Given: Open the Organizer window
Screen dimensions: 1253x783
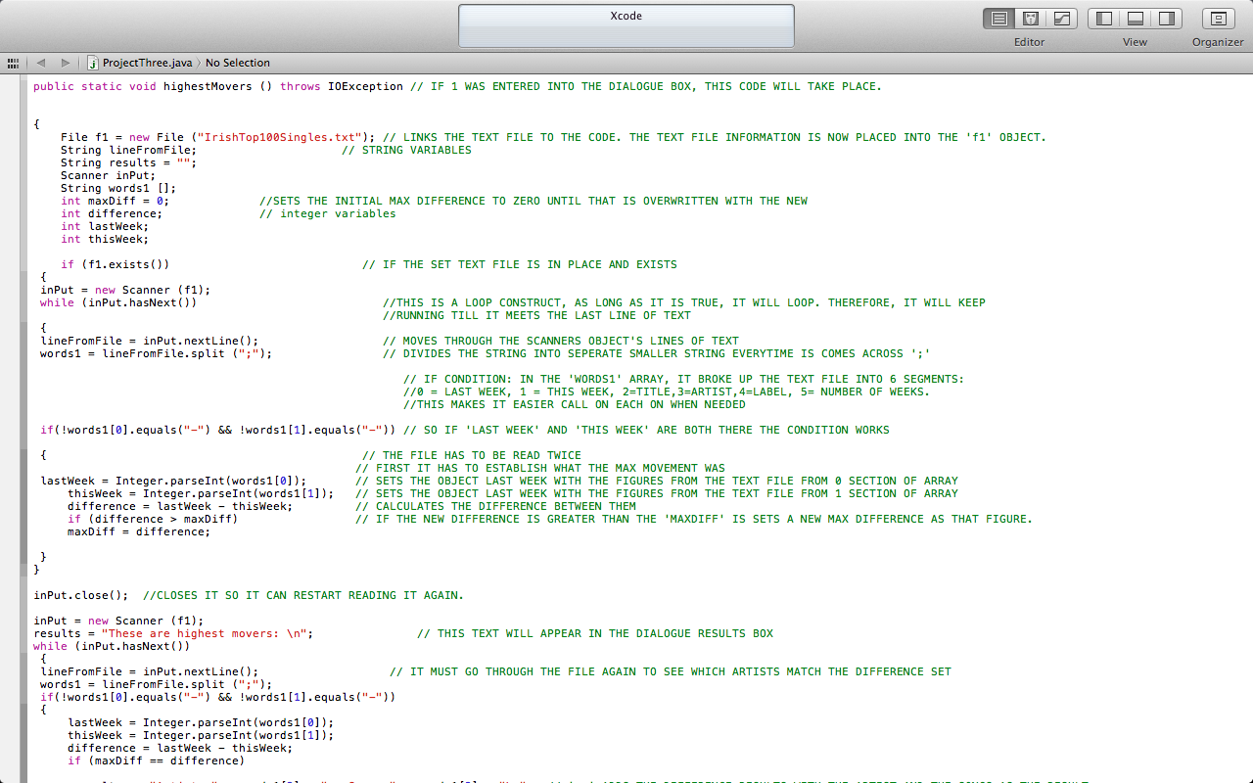Looking at the screenshot, I should [1218, 19].
